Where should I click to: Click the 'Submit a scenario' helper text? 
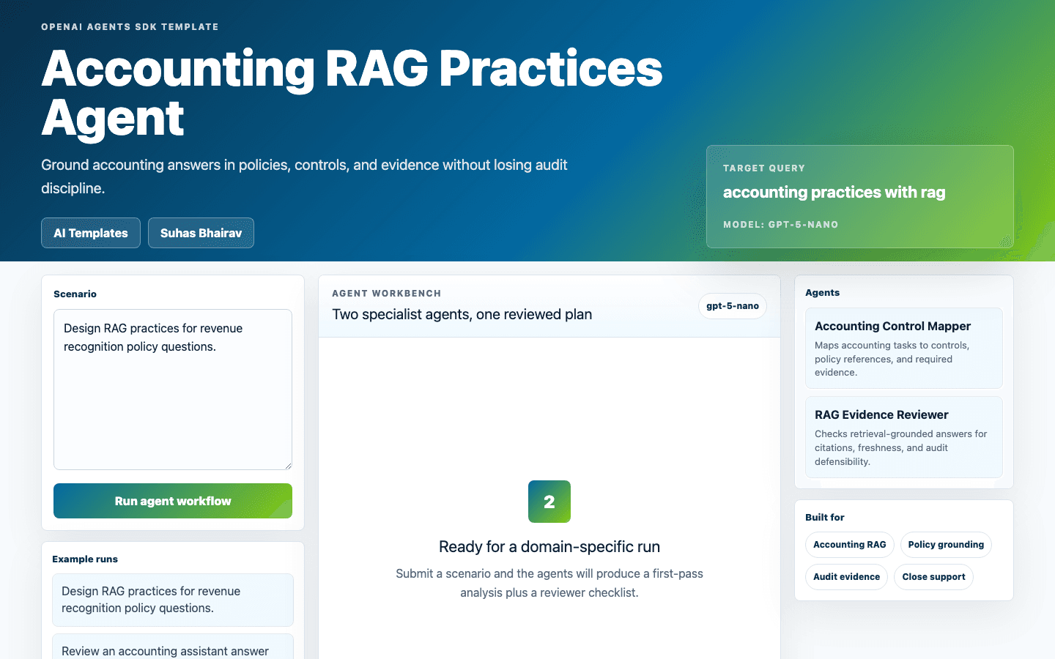pos(549,583)
